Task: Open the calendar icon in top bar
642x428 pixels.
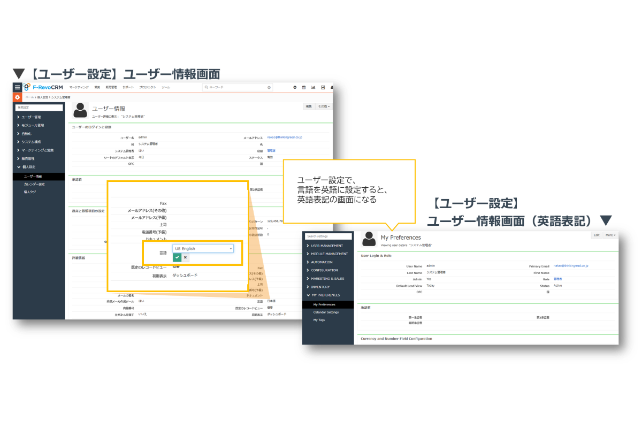Action: pyautogui.click(x=304, y=87)
